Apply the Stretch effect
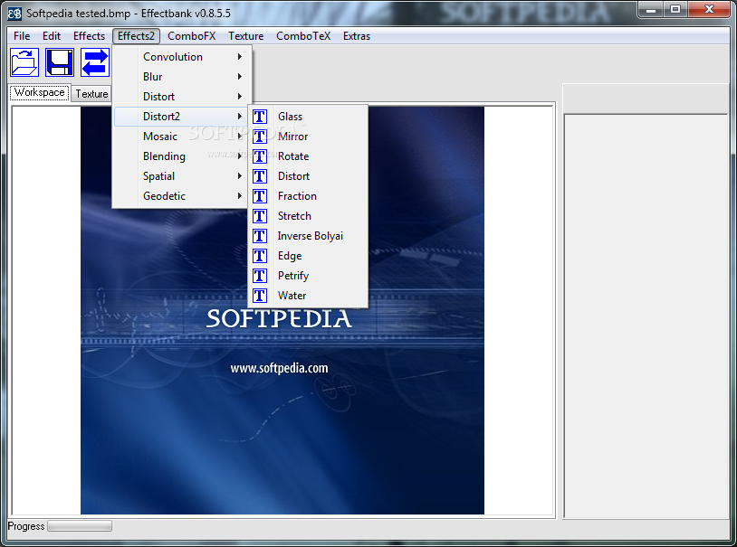 coord(308,216)
